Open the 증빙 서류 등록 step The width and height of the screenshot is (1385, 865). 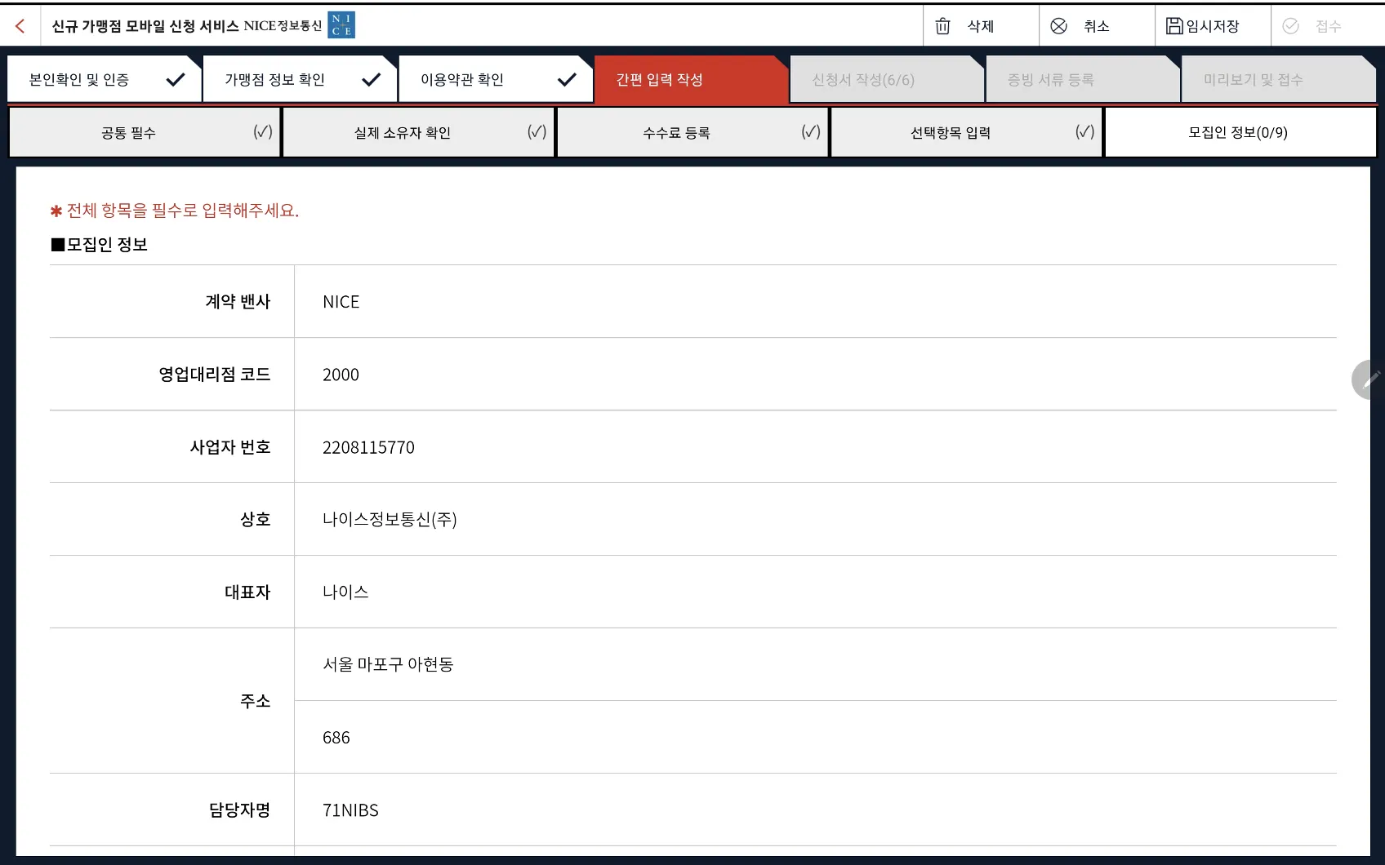point(1083,79)
